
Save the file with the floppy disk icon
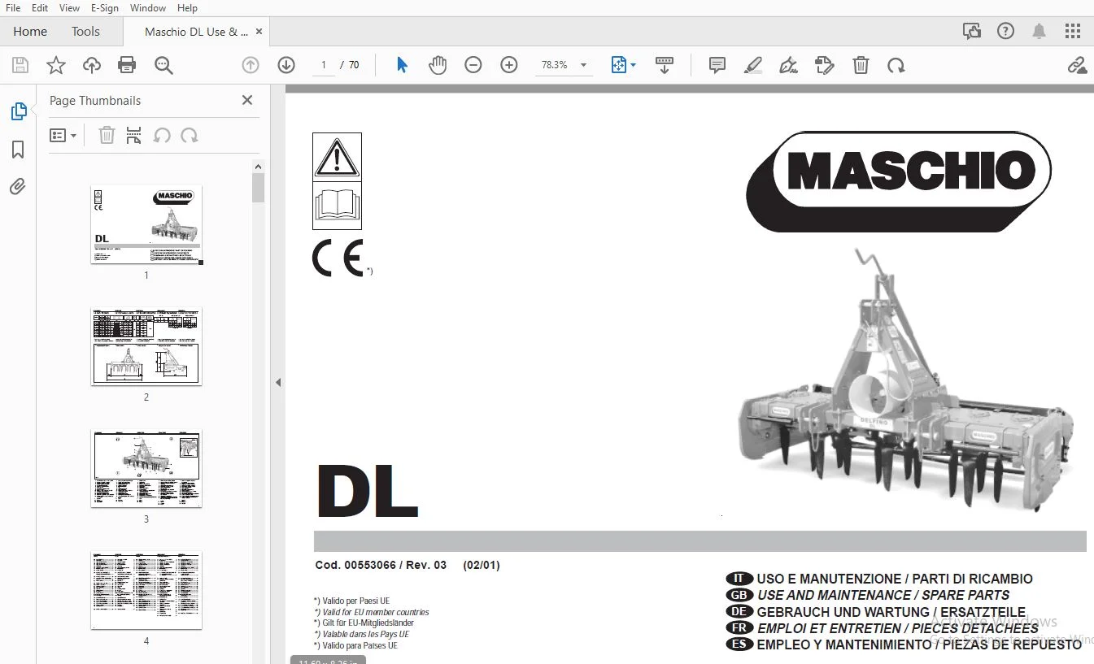pyautogui.click(x=20, y=66)
